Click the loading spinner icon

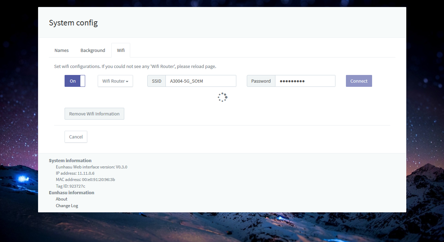[x=222, y=97]
